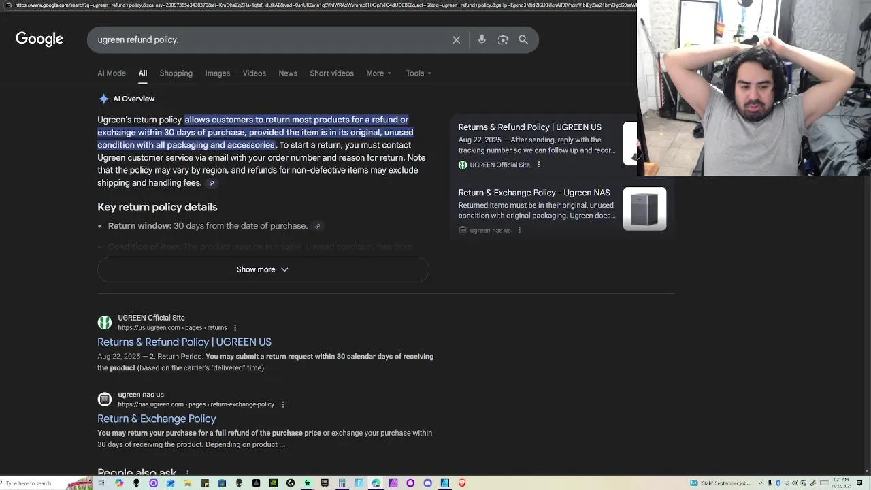Screen dimensions: 871x490
Task: Open Sticky Notes from the taskbar
Action: click(205, 483)
